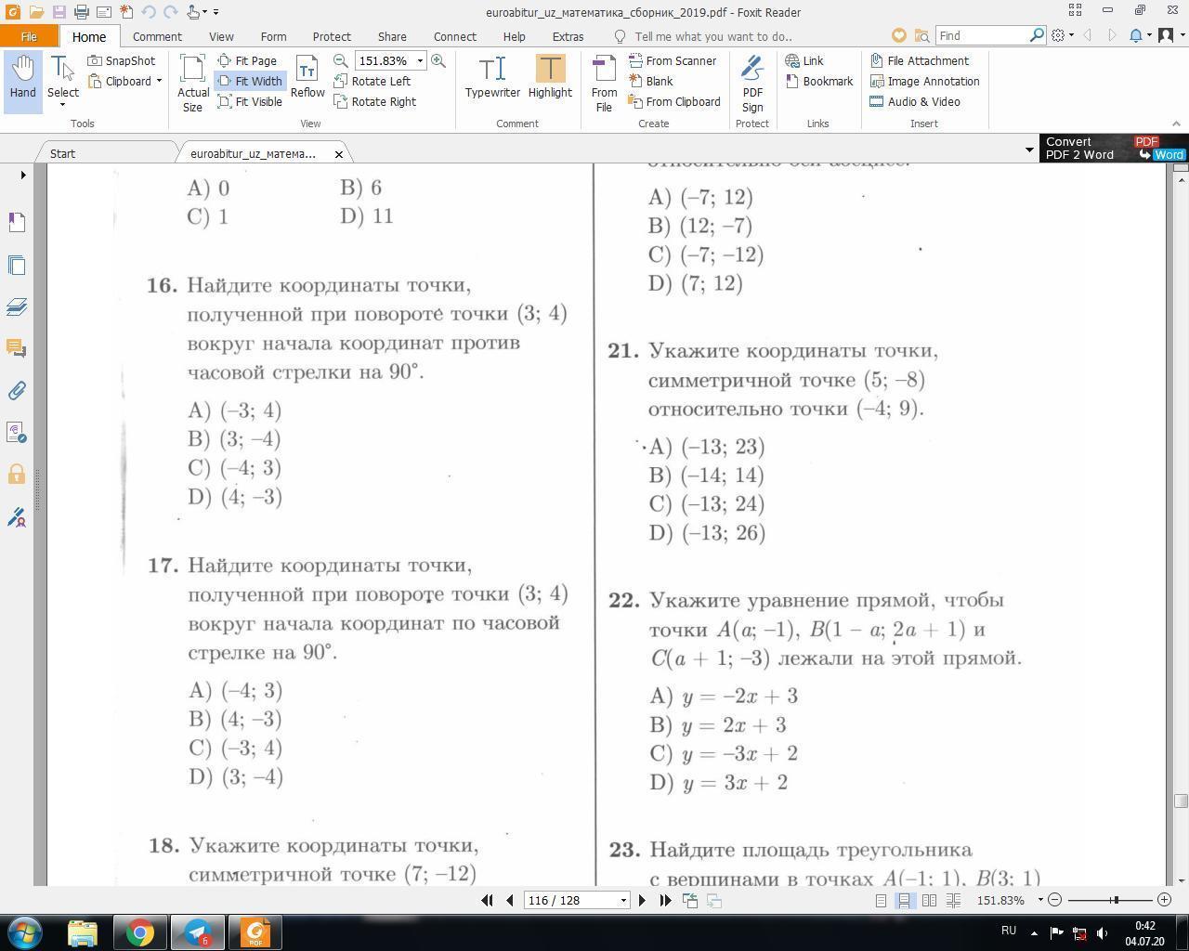Create PDF From Scanner
The image size is (1189, 951).
(673, 60)
